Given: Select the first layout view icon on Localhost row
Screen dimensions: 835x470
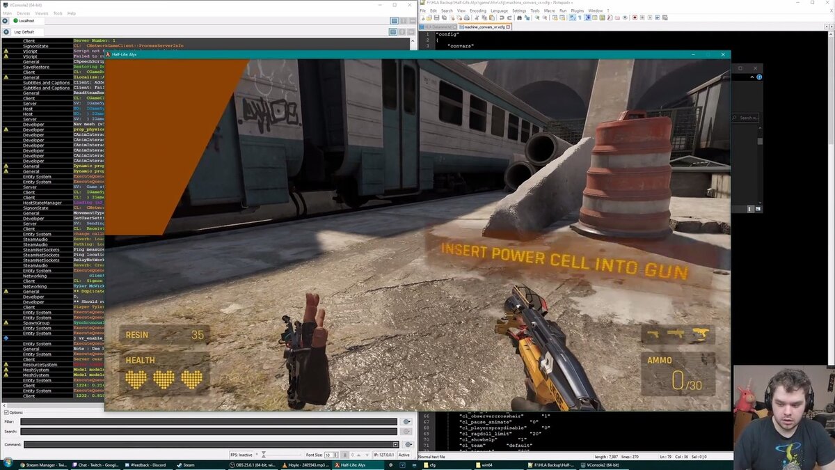Looking at the screenshot, I should pos(394,22).
